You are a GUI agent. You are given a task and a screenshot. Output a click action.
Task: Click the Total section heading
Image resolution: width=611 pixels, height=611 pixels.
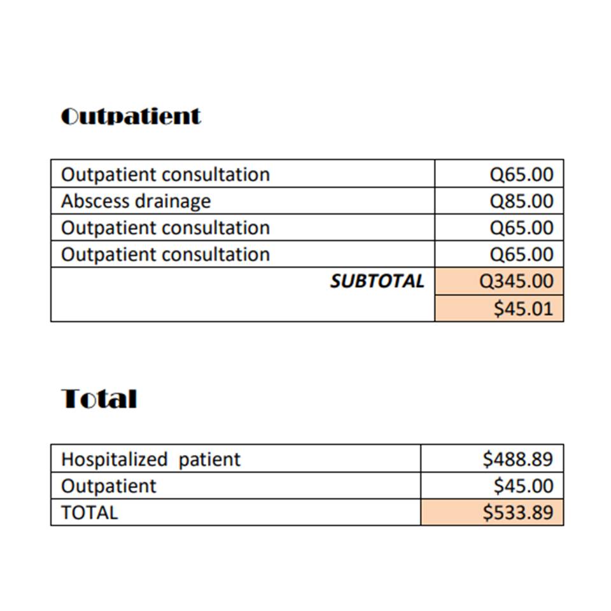coord(99,399)
